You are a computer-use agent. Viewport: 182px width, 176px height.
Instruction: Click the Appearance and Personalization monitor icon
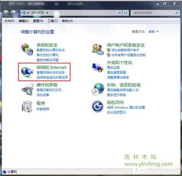pos(98,67)
